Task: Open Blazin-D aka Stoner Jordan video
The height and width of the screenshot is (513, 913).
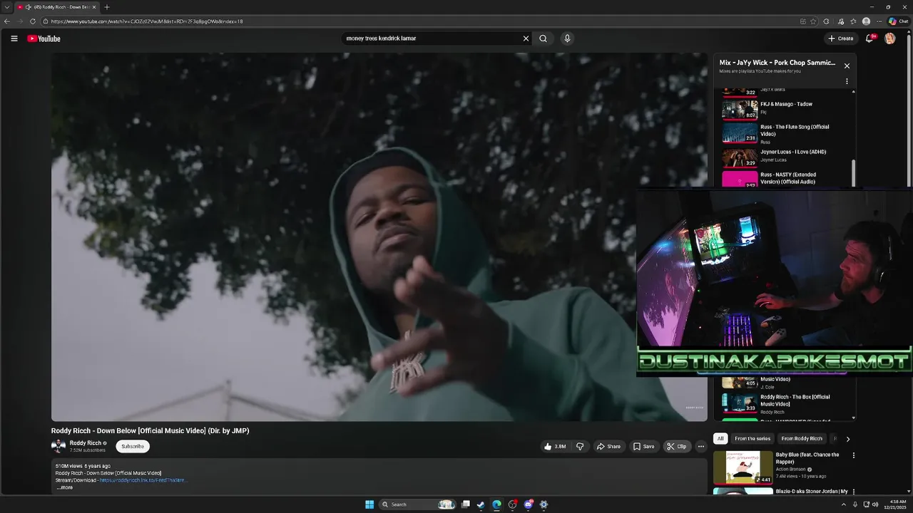Action: coord(812,491)
